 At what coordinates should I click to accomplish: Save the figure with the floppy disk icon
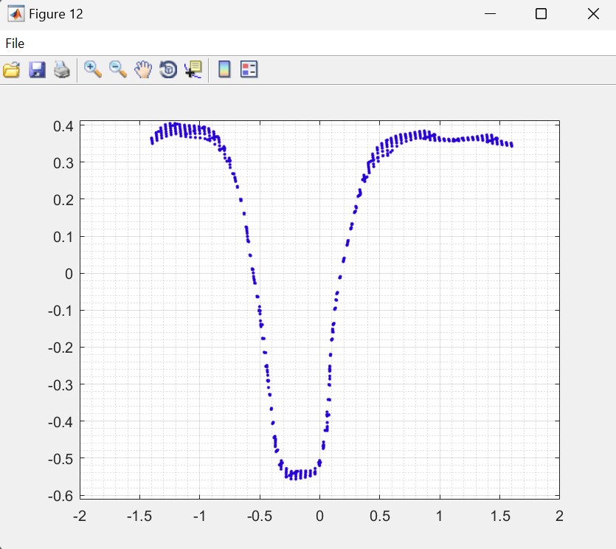click(37, 70)
